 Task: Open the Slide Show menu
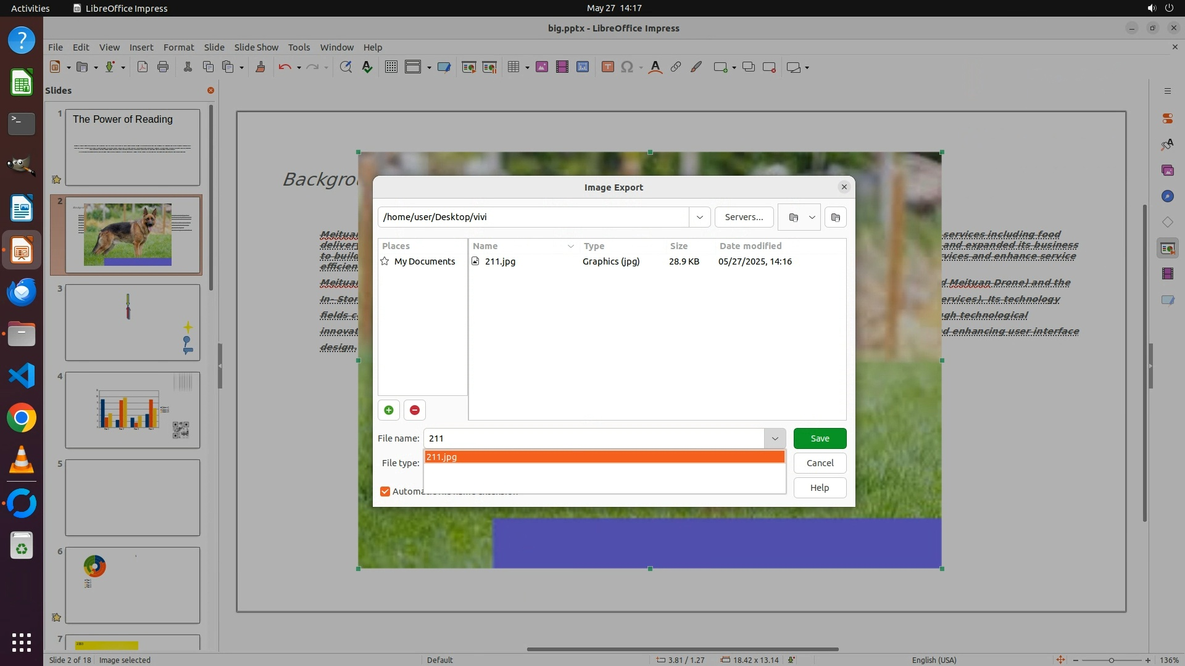[256, 47]
